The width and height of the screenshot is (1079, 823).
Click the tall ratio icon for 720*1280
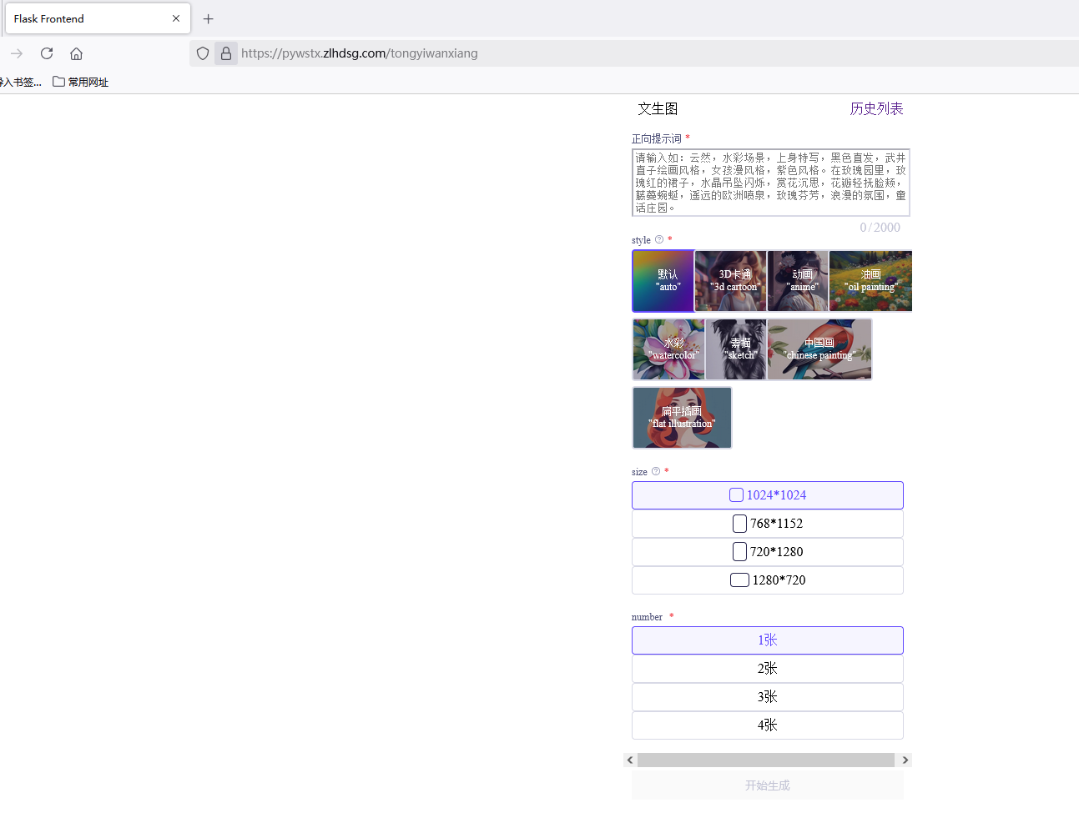pyautogui.click(x=739, y=552)
